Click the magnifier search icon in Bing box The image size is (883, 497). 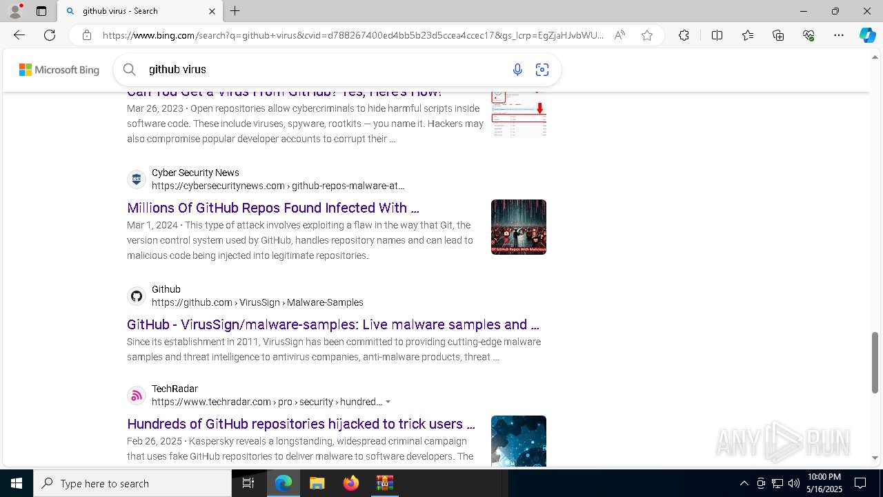tap(130, 69)
